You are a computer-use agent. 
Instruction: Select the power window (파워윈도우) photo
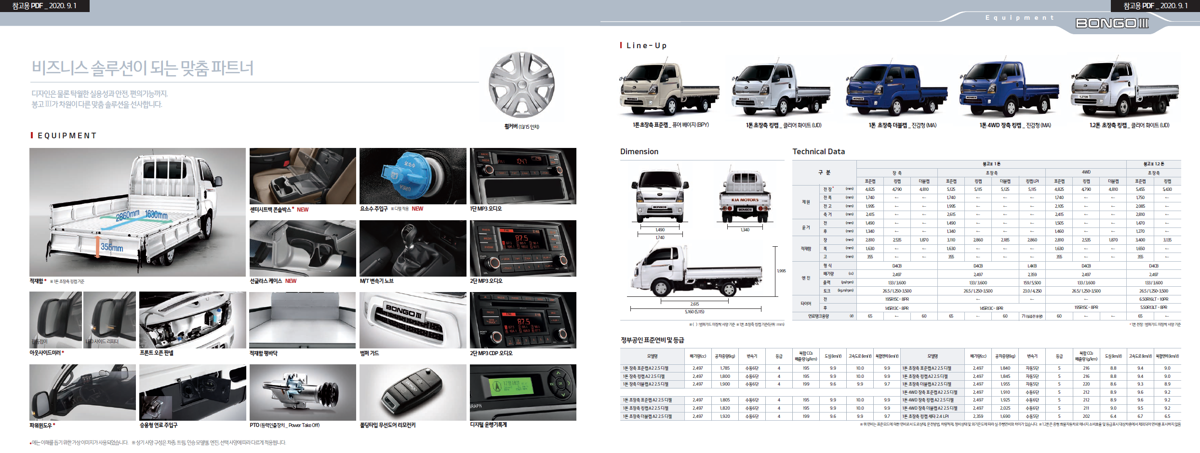click(x=82, y=392)
